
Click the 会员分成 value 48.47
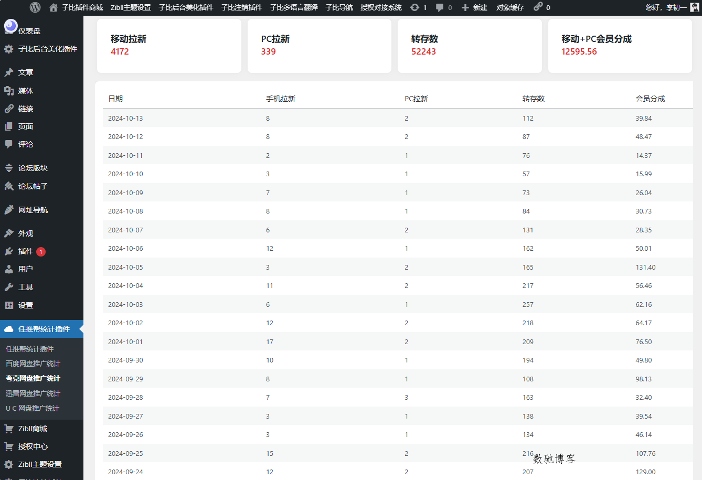643,136
